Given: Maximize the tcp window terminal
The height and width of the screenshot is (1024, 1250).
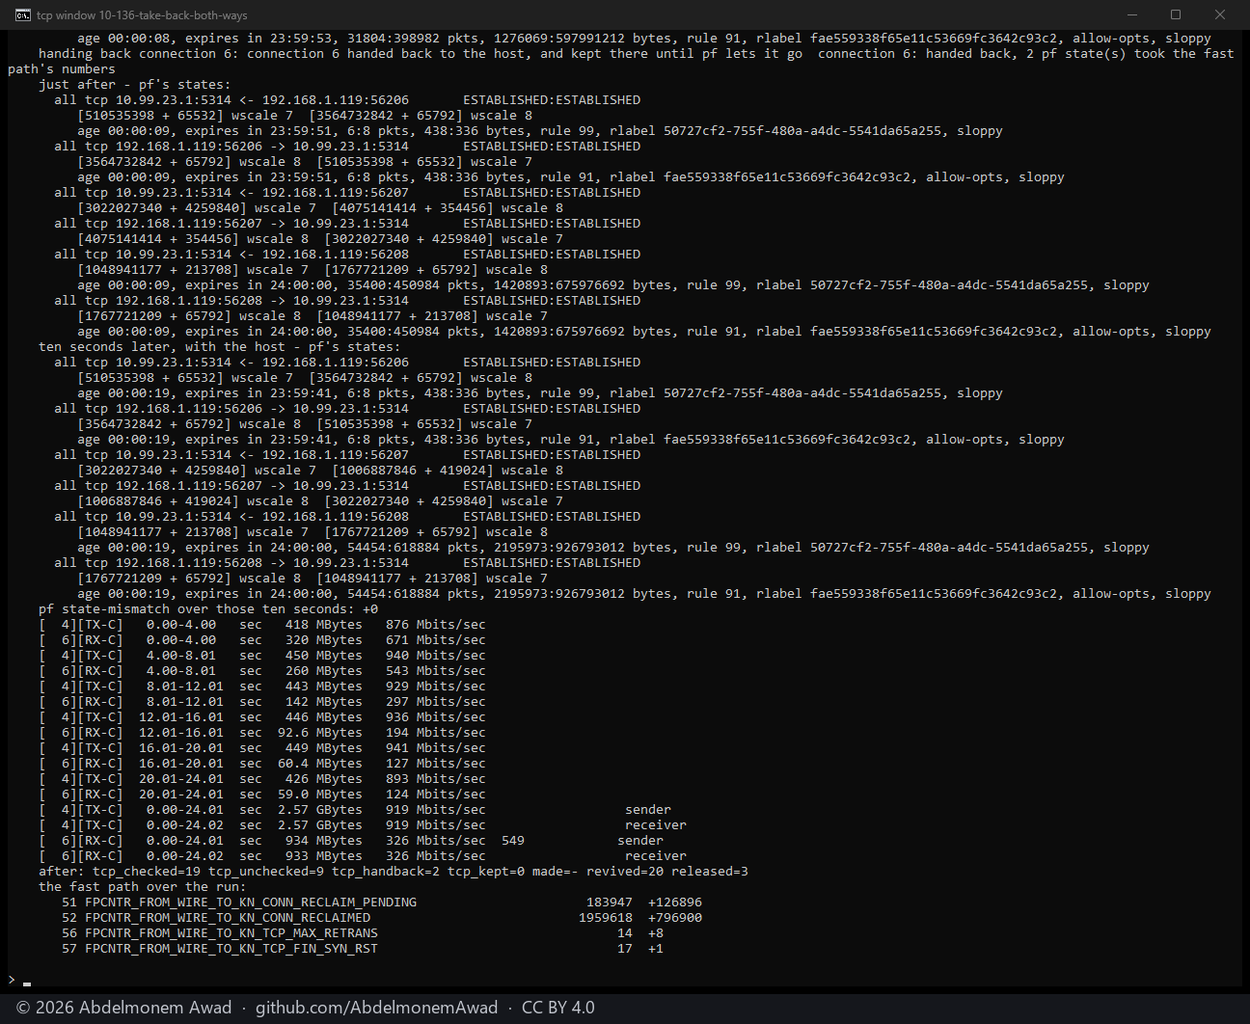Looking at the screenshot, I should [1176, 14].
